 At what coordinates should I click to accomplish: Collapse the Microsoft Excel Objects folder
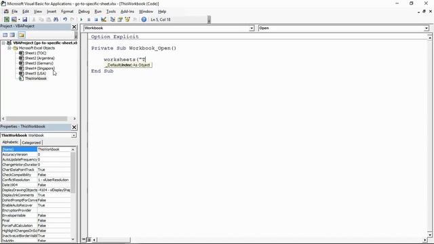pyautogui.click(x=9, y=48)
